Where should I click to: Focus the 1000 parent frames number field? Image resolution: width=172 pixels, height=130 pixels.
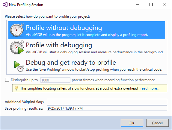[55, 80]
